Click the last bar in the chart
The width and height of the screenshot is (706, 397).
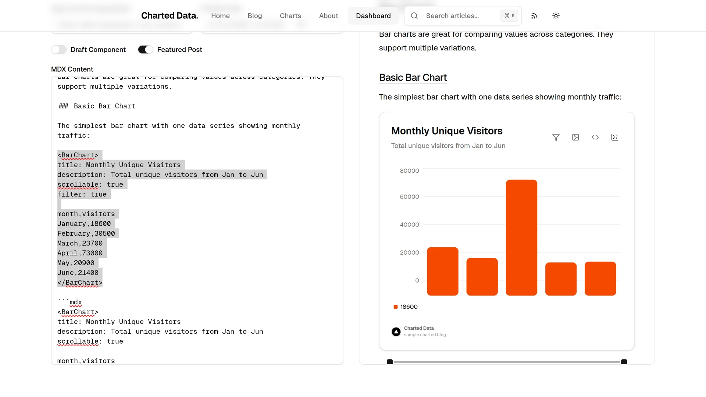point(600,279)
